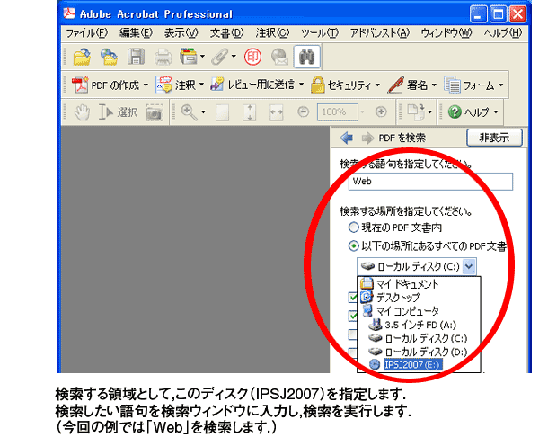Image resolution: width=539 pixels, height=437 pixels.
Task: Expand the 100% zoom level dropdown arrow
Action: [x=362, y=112]
